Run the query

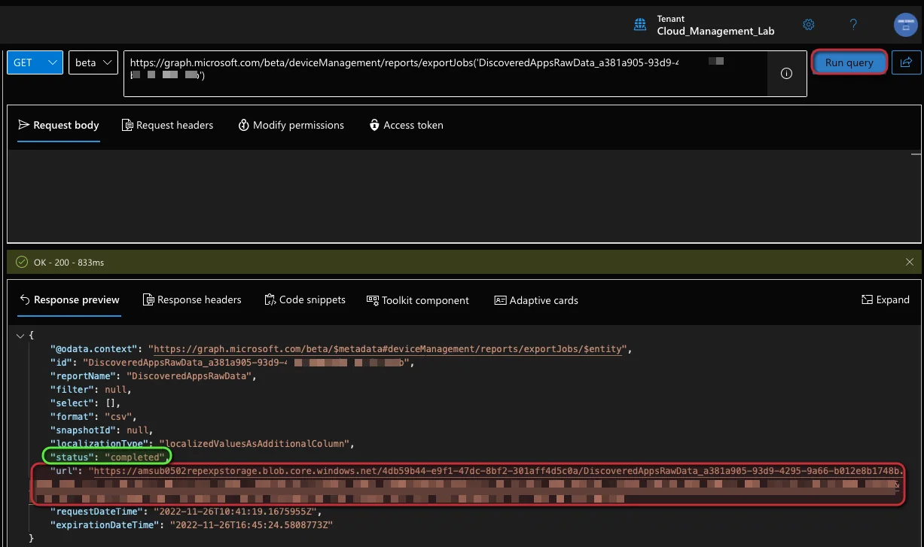click(849, 62)
